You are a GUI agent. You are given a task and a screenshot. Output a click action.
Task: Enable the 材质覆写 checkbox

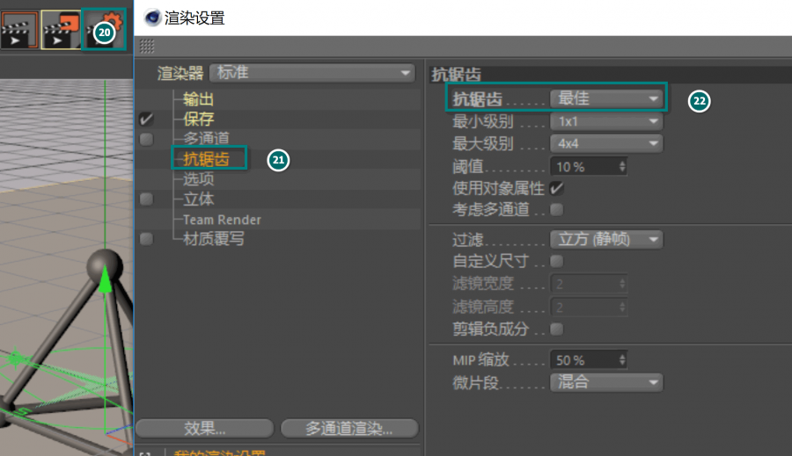pyautogui.click(x=146, y=239)
